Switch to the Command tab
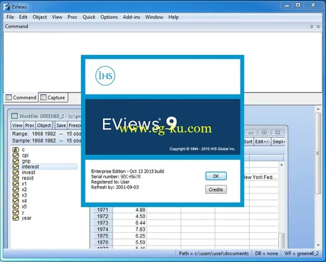326x262 pixels. point(21,98)
